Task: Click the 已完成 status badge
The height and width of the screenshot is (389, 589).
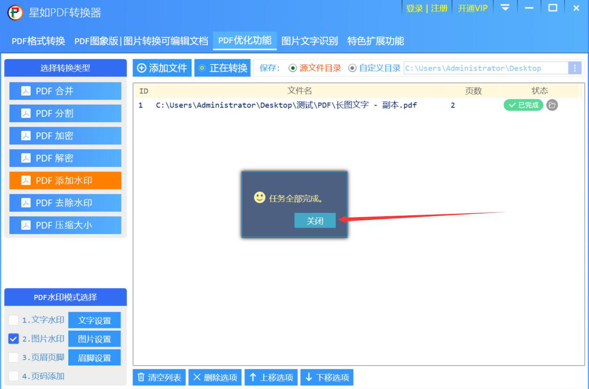Action: [524, 105]
